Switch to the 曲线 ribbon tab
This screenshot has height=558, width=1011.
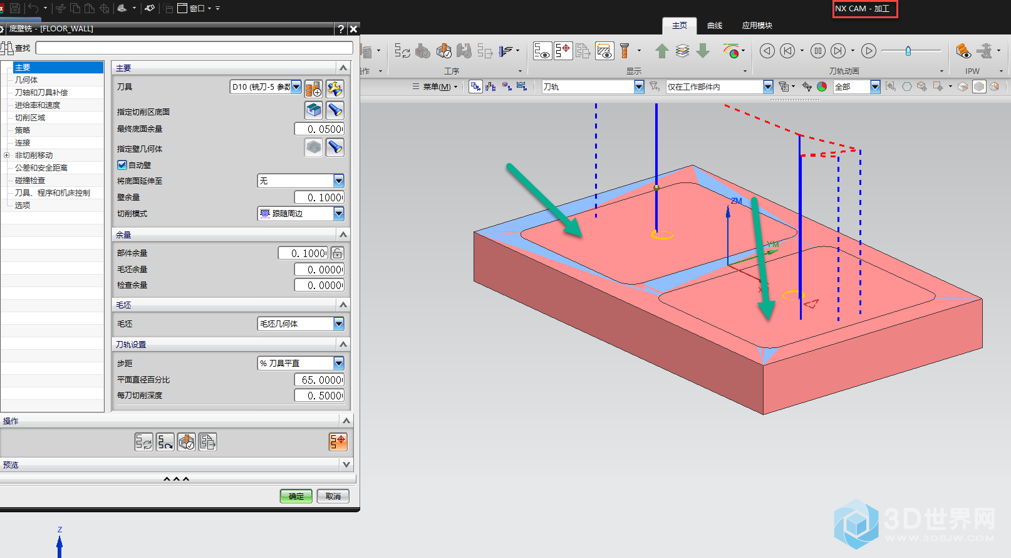click(715, 26)
